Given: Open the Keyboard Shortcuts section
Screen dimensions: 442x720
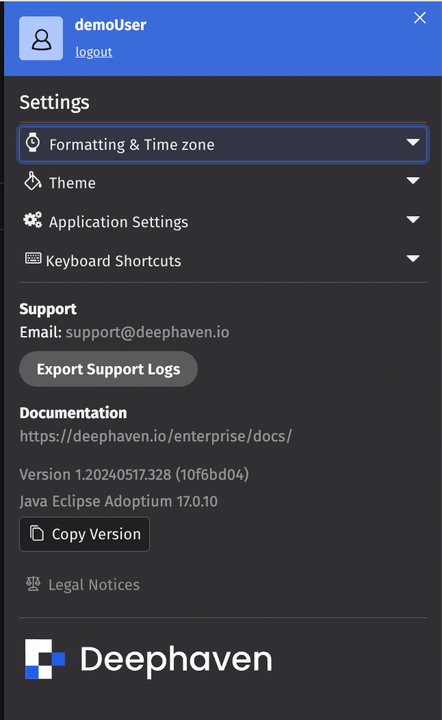Looking at the screenshot, I should [114, 261].
